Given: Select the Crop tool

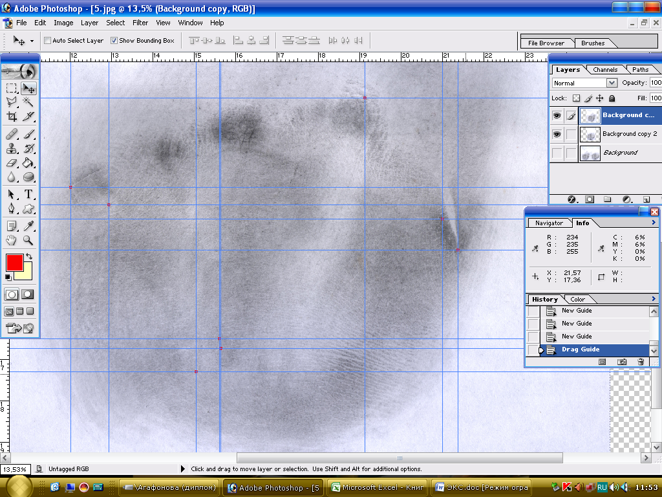Looking at the screenshot, I should [x=12, y=117].
